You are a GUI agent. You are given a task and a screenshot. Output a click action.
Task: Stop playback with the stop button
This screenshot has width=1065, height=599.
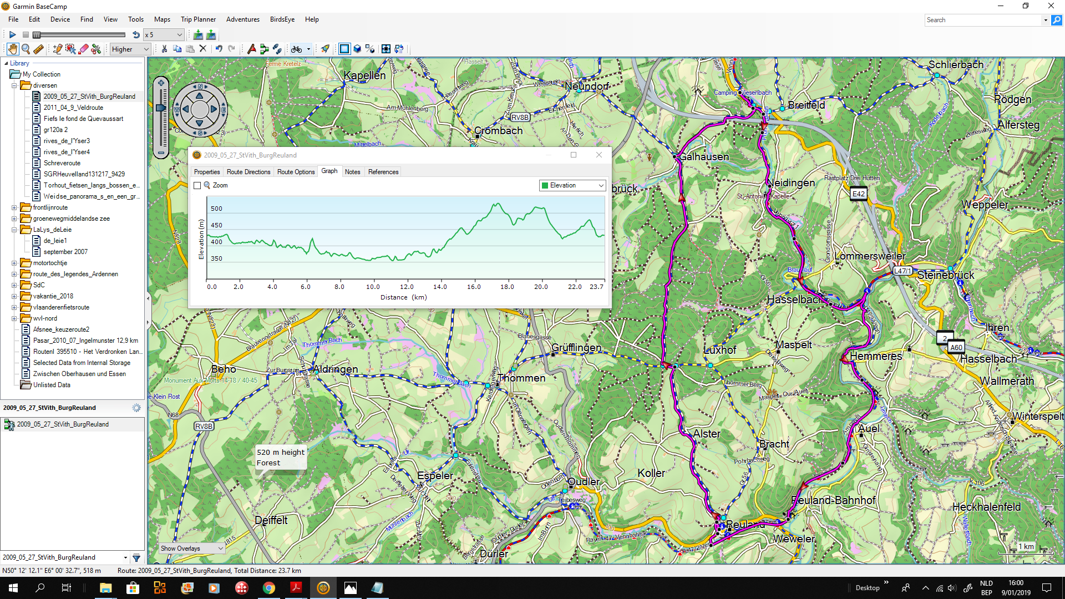pos(26,34)
